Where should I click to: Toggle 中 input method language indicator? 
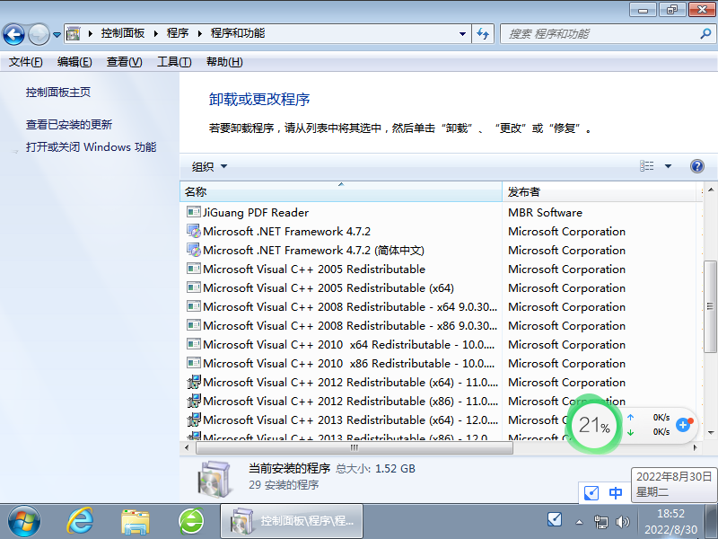[616, 492]
